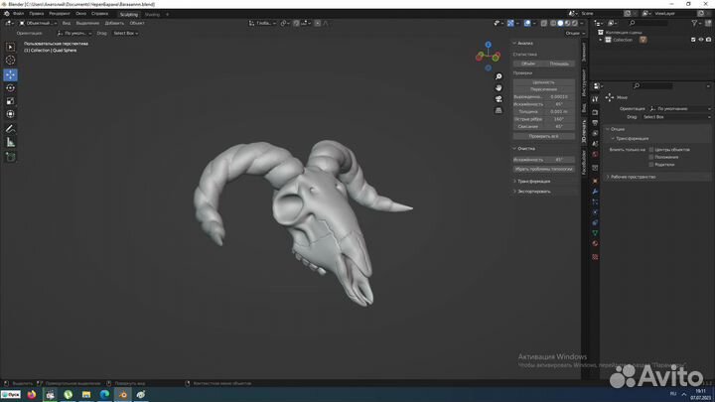Screen dimensions: 715x402
Task: Expand the Экспортировать section
Action: click(533, 191)
